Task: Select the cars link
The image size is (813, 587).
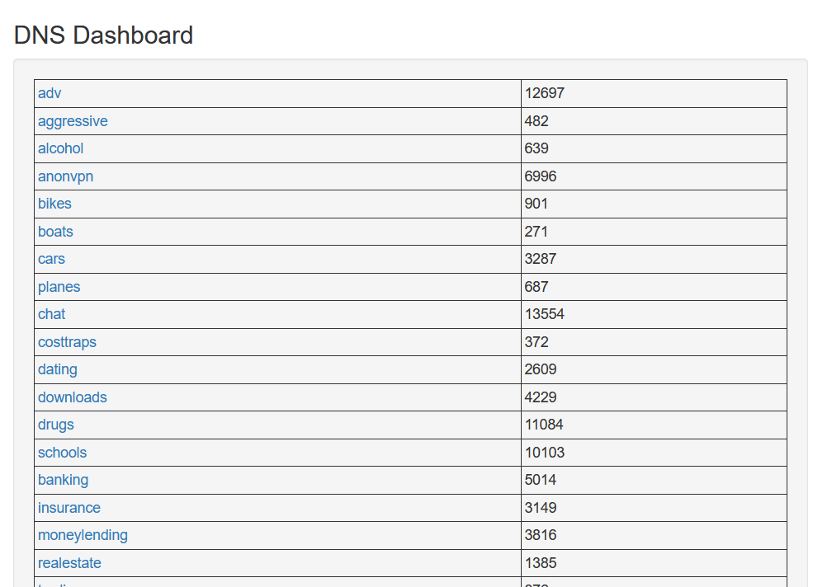Action: coord(51,259)
